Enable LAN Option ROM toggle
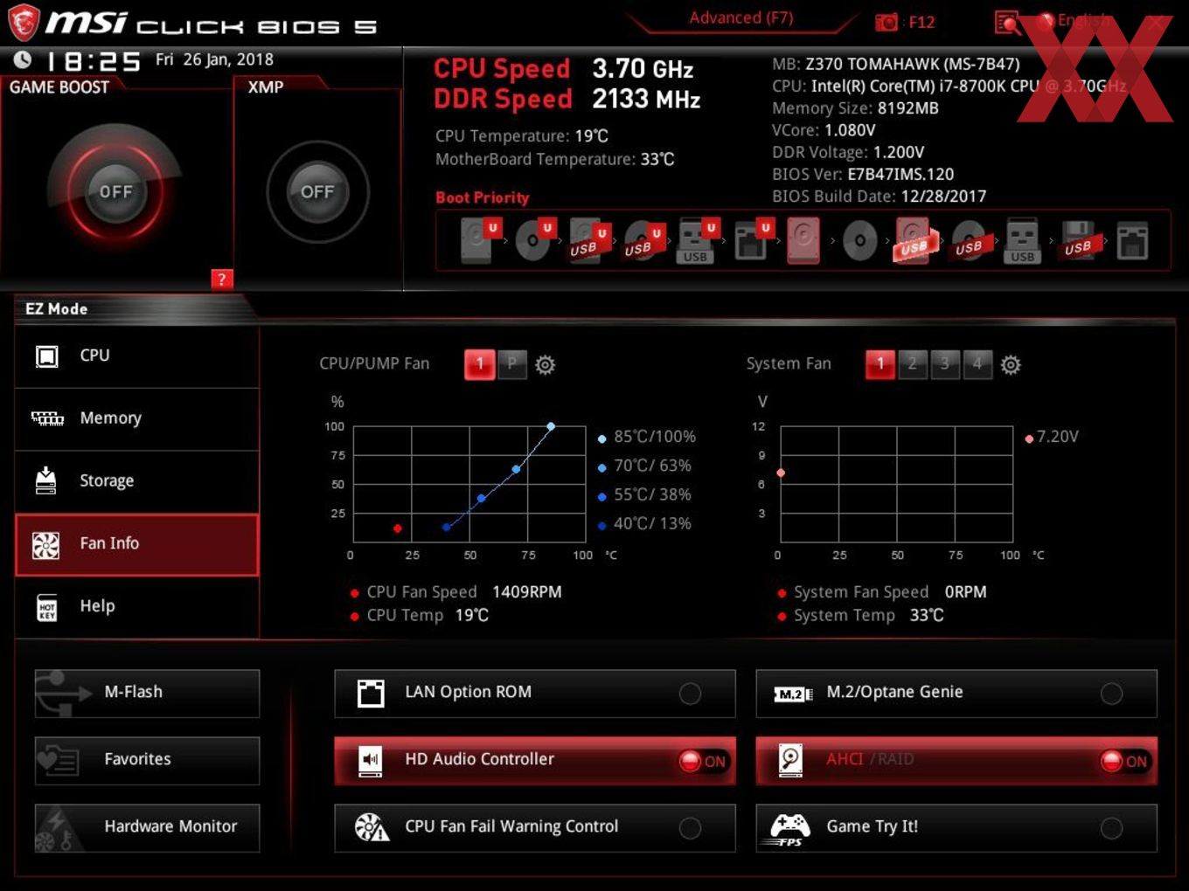Viewport: 1189px width, 891px height. coord(690,694)
